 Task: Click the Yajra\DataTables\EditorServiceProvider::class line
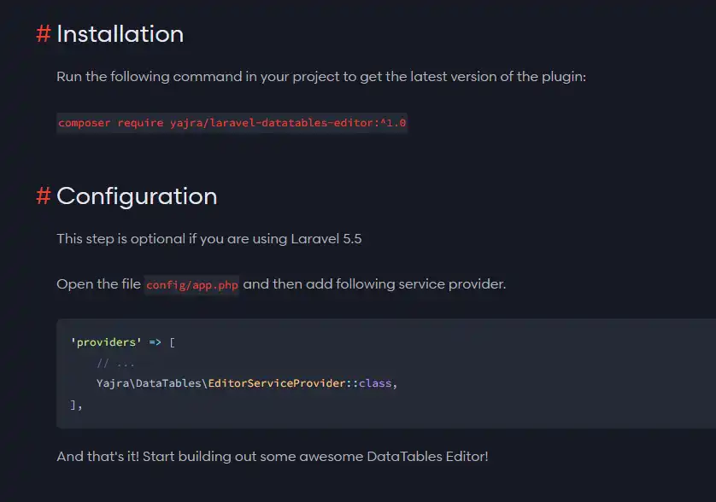pos(247,383)
